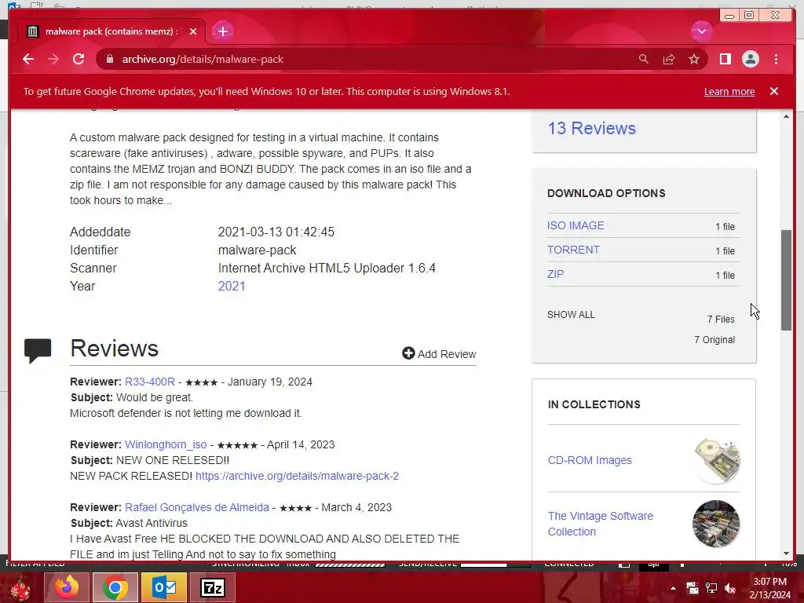Open CD-ROM Images collection link
The image size is (804, 603).
tap(590, 460)
